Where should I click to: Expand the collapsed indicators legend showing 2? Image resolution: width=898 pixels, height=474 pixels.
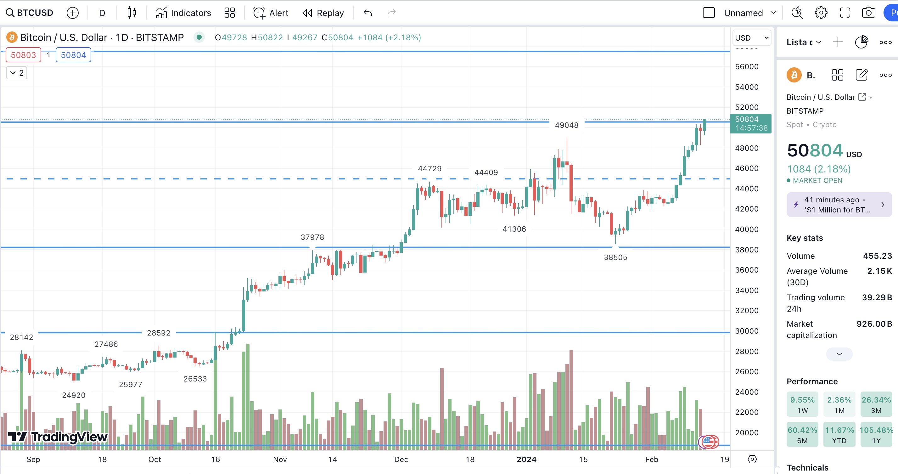pos(17,73)
